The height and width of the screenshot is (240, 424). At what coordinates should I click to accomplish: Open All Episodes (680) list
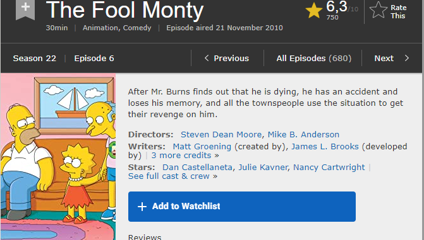pyautogui.click(x=313, y=58)
